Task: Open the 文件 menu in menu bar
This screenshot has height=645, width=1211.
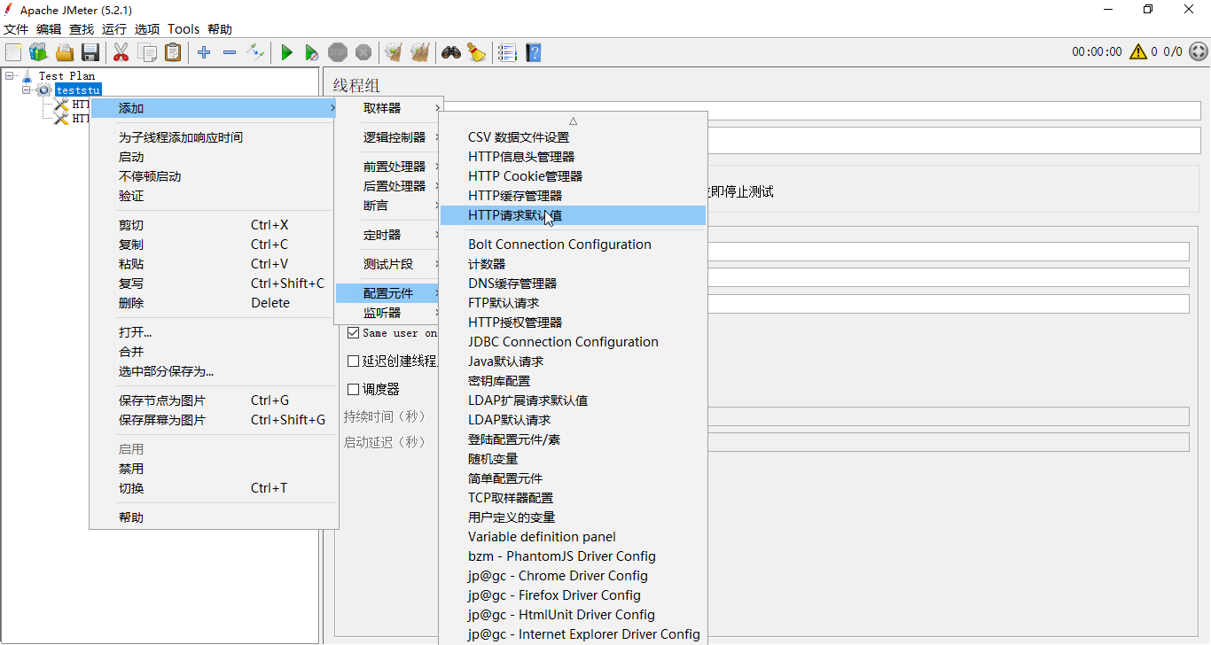Action: [16, 29]
